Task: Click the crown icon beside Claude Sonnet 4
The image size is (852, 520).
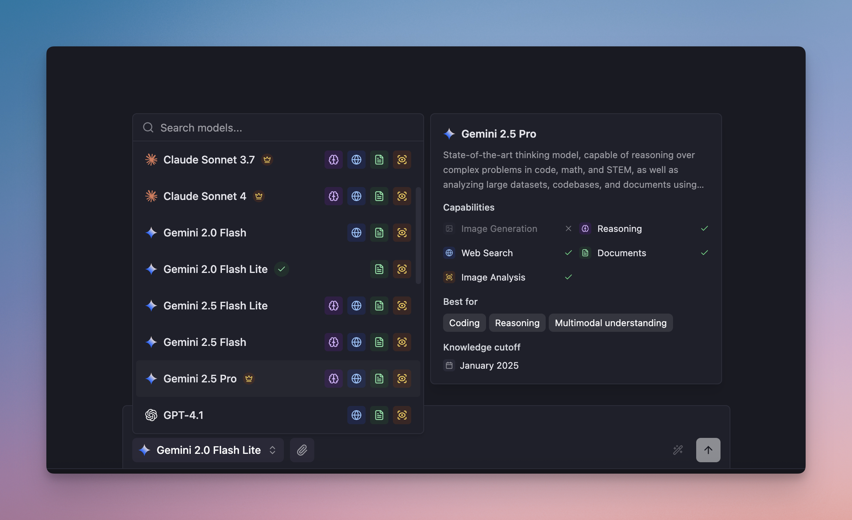Action: point(259,196)
